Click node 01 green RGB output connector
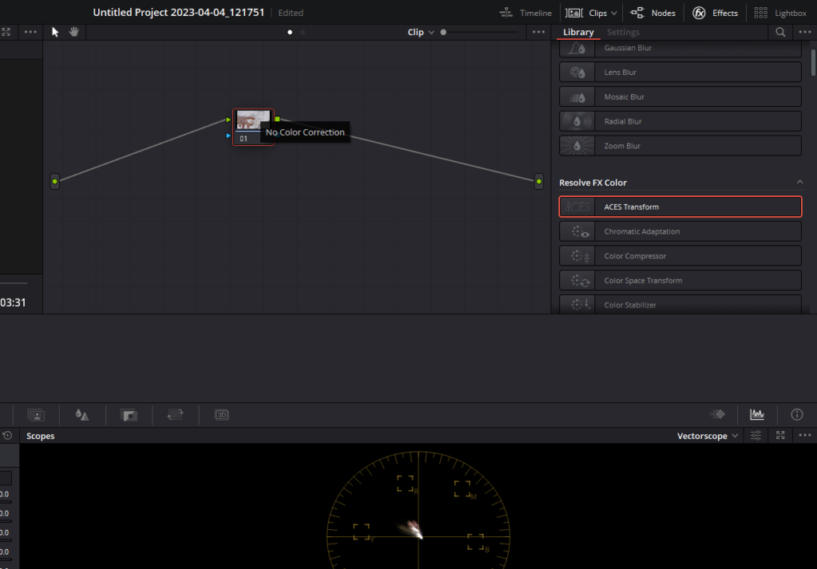 (277, 120)
